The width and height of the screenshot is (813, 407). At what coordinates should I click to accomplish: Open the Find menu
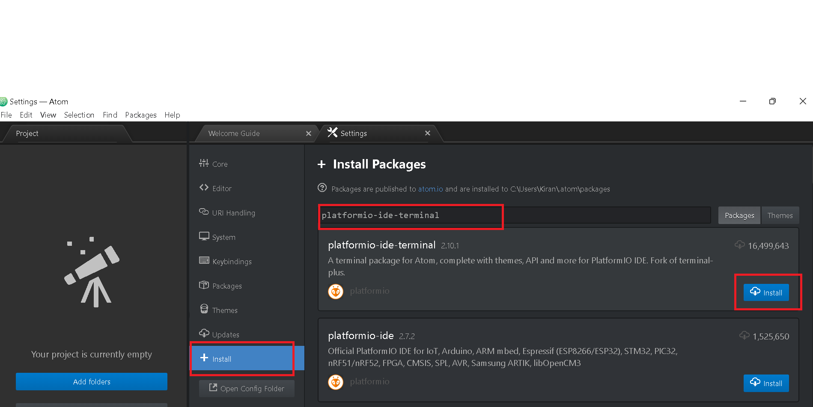click(110, 115)
